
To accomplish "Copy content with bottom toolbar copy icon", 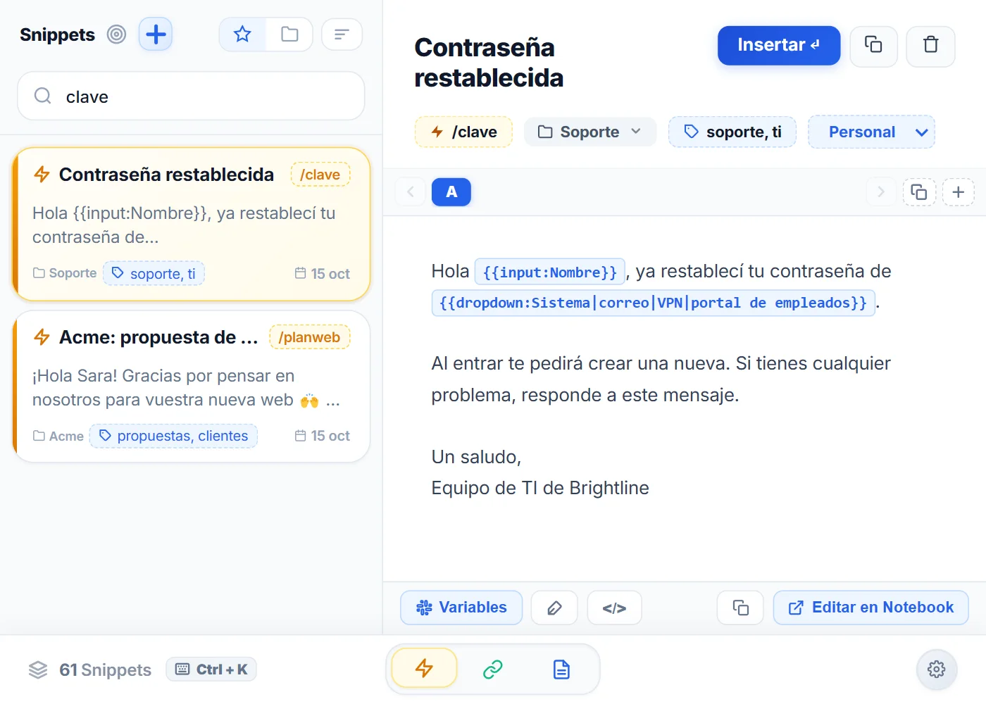I will (x=740, y=608).
